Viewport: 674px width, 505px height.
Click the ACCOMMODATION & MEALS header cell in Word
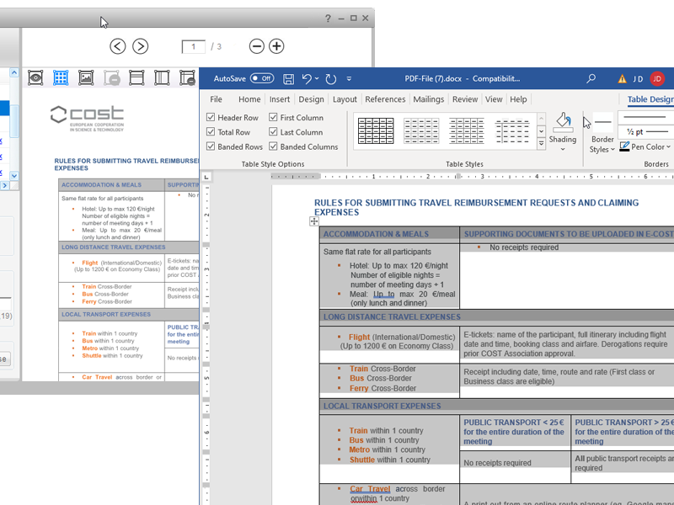[x=389, y=234]
